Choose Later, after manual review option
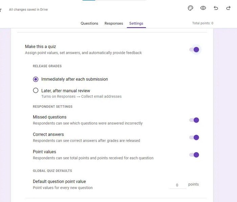Image resolution: width=237 pixels, height=202 pixels. [x=36, y=90]
